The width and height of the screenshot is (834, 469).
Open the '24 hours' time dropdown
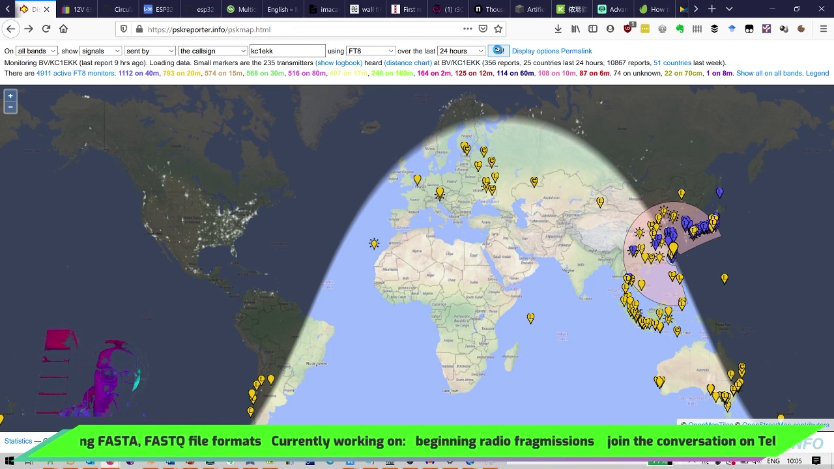(x=461, y=51)
